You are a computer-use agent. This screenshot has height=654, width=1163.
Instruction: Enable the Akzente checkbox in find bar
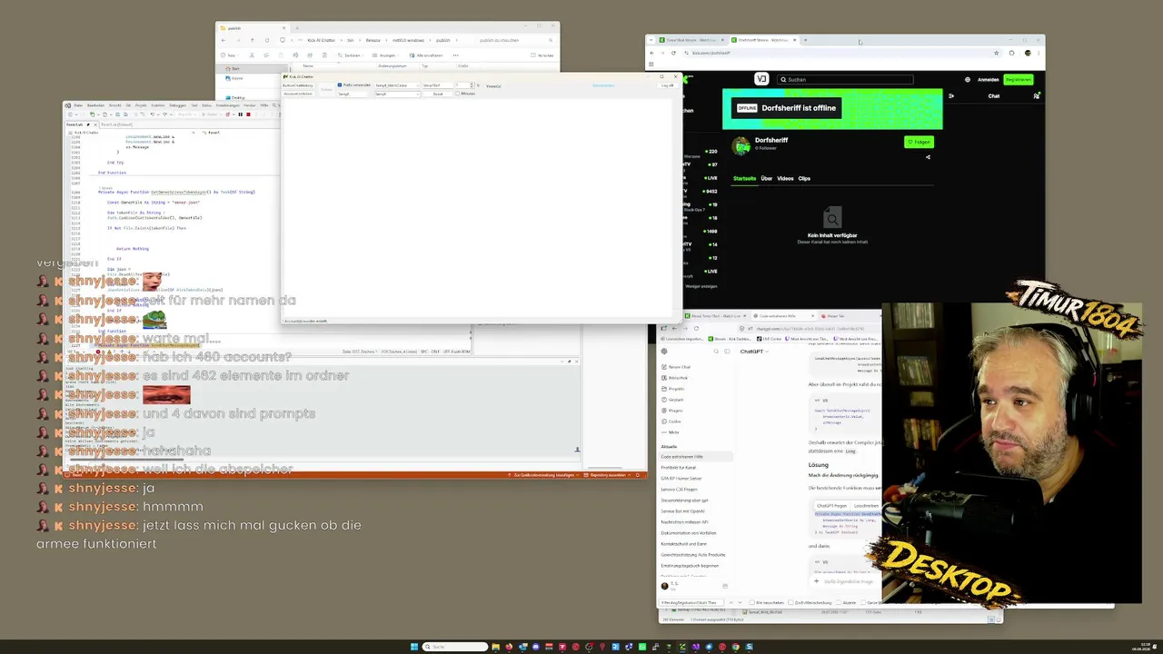(839, 602)
